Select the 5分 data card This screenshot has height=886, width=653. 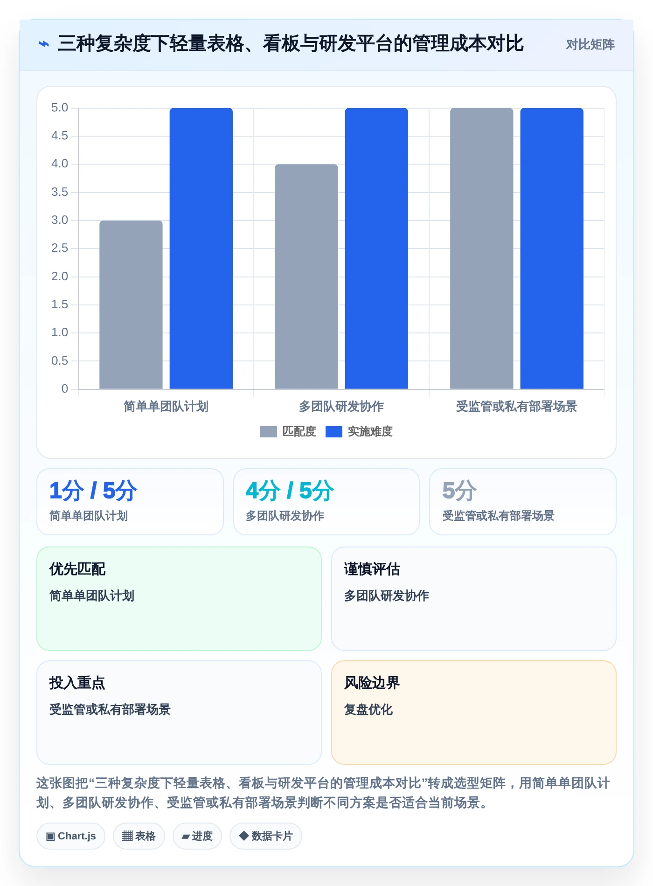(x=523, y=502)
